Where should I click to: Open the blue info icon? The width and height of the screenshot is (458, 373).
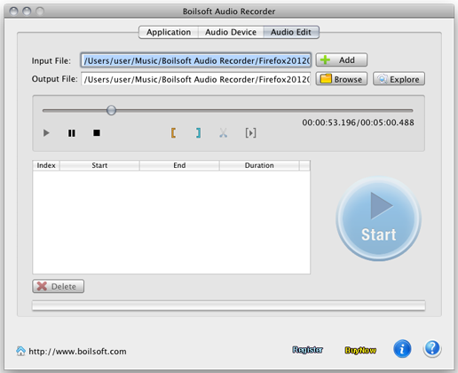coord(402,349)
